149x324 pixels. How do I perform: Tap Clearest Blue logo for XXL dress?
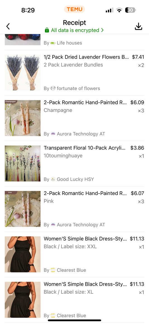[53, 270]
